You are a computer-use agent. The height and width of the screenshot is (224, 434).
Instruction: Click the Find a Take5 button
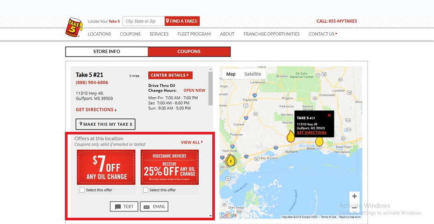[182, 21]
